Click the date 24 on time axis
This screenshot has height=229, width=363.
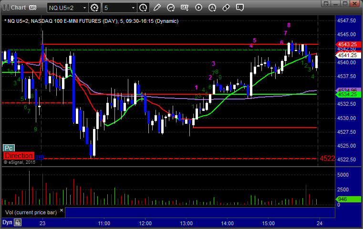pos(320,223)
